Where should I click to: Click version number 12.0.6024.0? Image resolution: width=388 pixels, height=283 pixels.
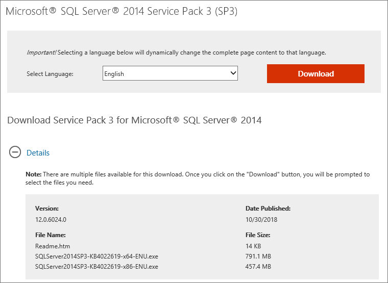click(51, 219)
